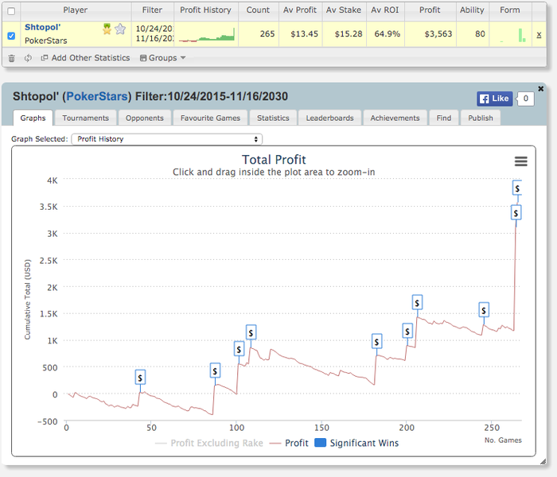Viewport: 557px width, 477px height.
Task: Click the refresh arrows icon in table footer
Action: tap(28, 58)
